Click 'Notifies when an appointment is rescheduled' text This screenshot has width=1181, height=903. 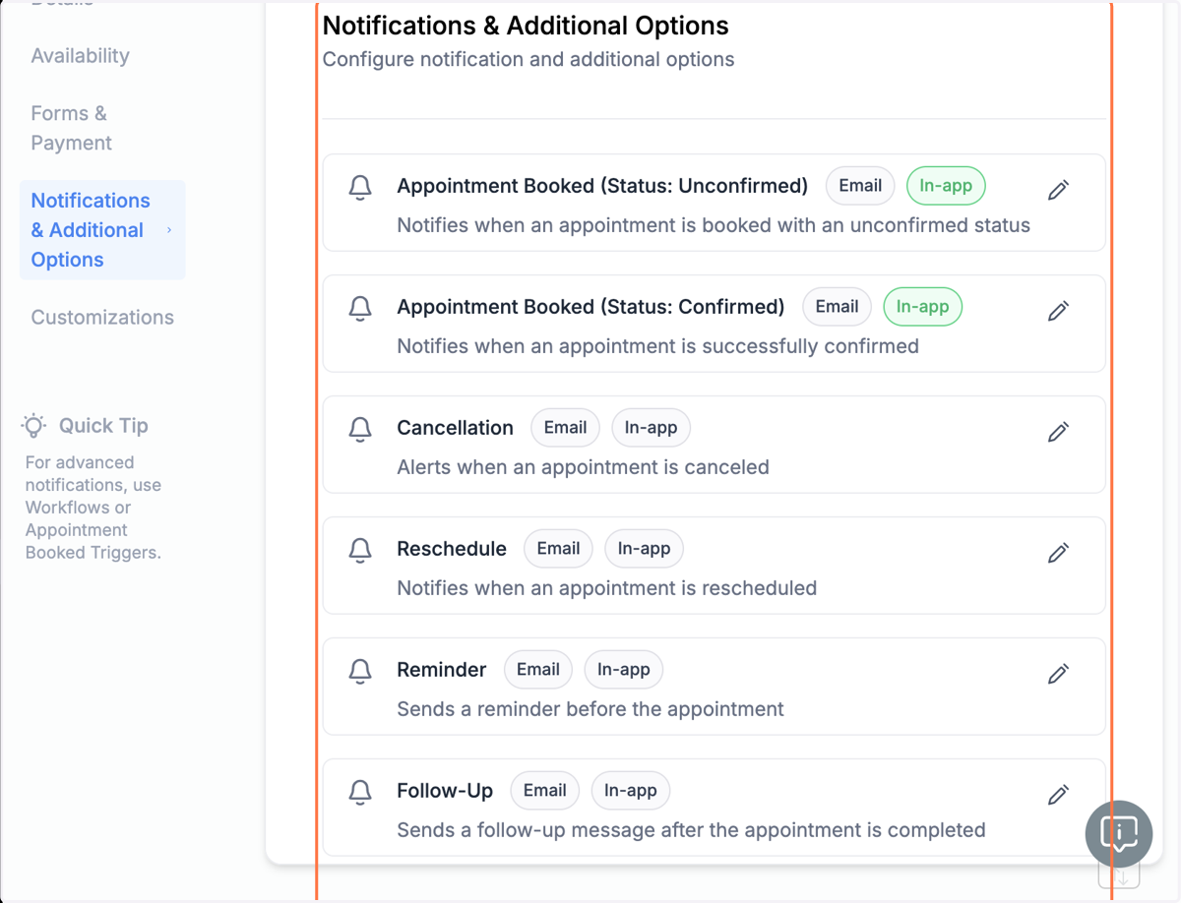[x=606, y=588]
